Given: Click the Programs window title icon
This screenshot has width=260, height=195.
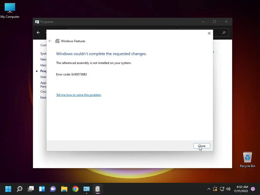Looking at the screenshot, I should pyautogui.click(x=37, y=22).
